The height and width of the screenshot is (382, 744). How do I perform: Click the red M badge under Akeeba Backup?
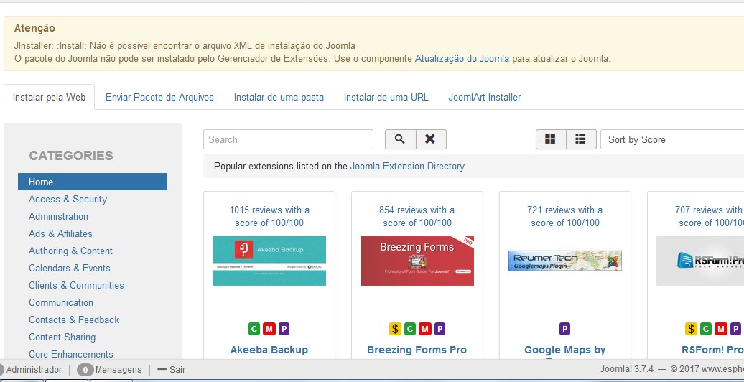(269, 329)
